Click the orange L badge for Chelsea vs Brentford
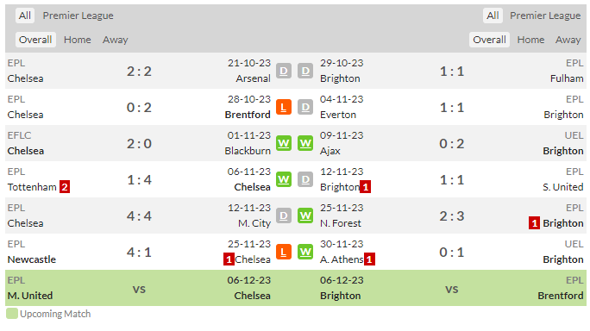This screenshot has width=590, height=331. 284,107
